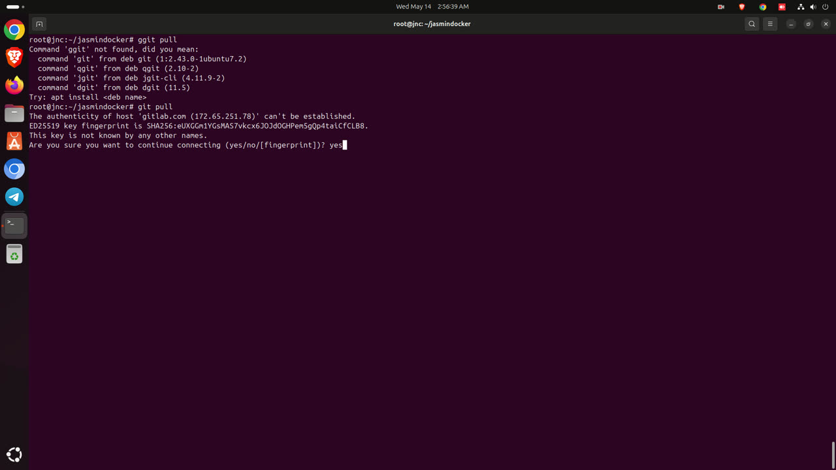Click the second prompt's 'git pull' command
This screenshot has height=470, width=836.
click(x=155, y=106)
